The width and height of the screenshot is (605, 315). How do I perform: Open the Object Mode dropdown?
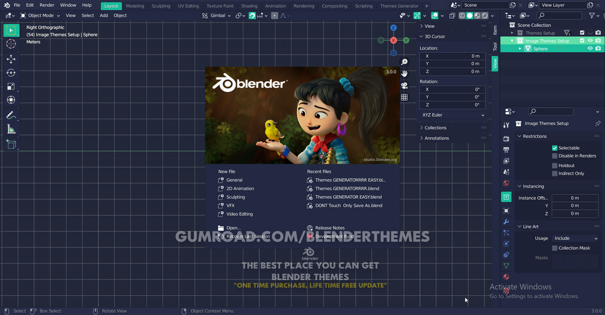coord(40,16)
